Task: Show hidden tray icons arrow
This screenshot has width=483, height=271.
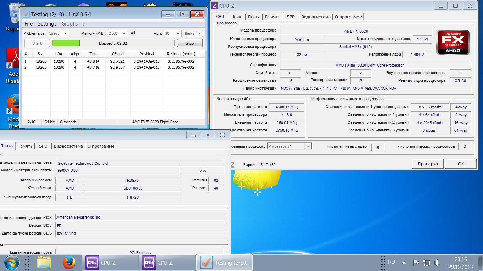Action: tap(404, 262)
